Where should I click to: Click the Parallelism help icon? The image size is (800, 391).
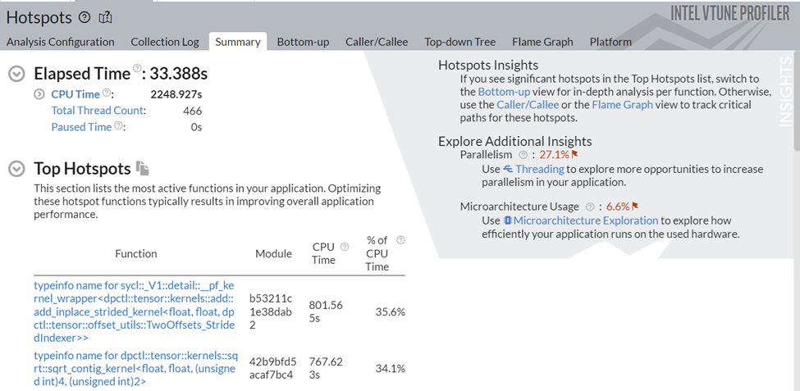523,154
